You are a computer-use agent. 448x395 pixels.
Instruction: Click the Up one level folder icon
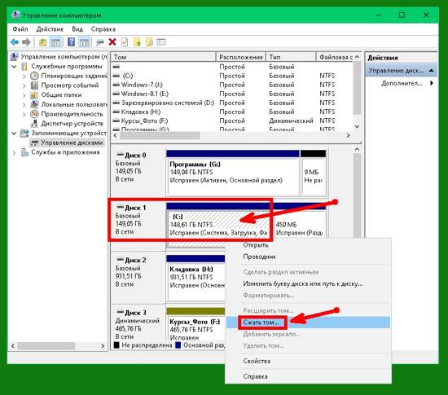click(x=43, y=42)
